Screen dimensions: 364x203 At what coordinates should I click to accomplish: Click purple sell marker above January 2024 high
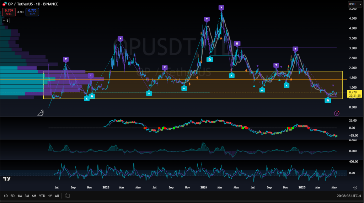tap(207, 19)
